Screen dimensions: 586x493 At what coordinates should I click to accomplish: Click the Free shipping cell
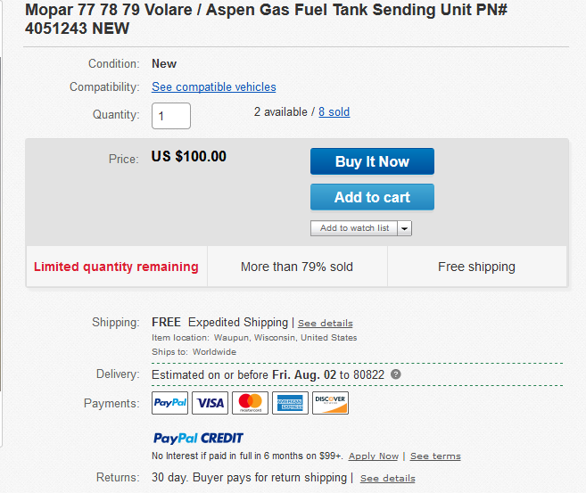(x=477, y=267)
